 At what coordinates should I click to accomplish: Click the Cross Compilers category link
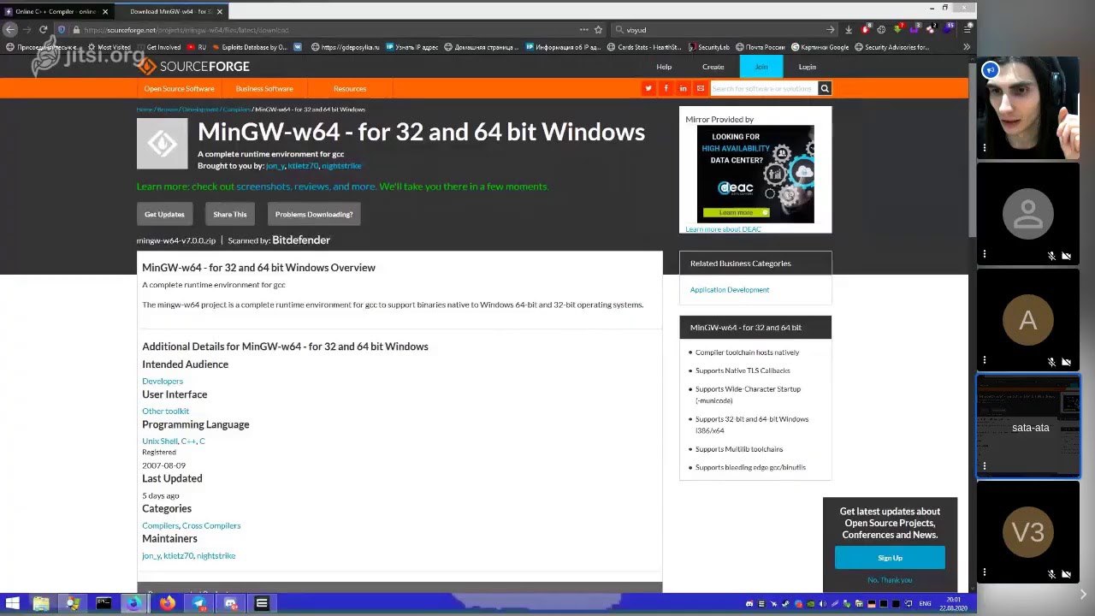pos(211,525)
